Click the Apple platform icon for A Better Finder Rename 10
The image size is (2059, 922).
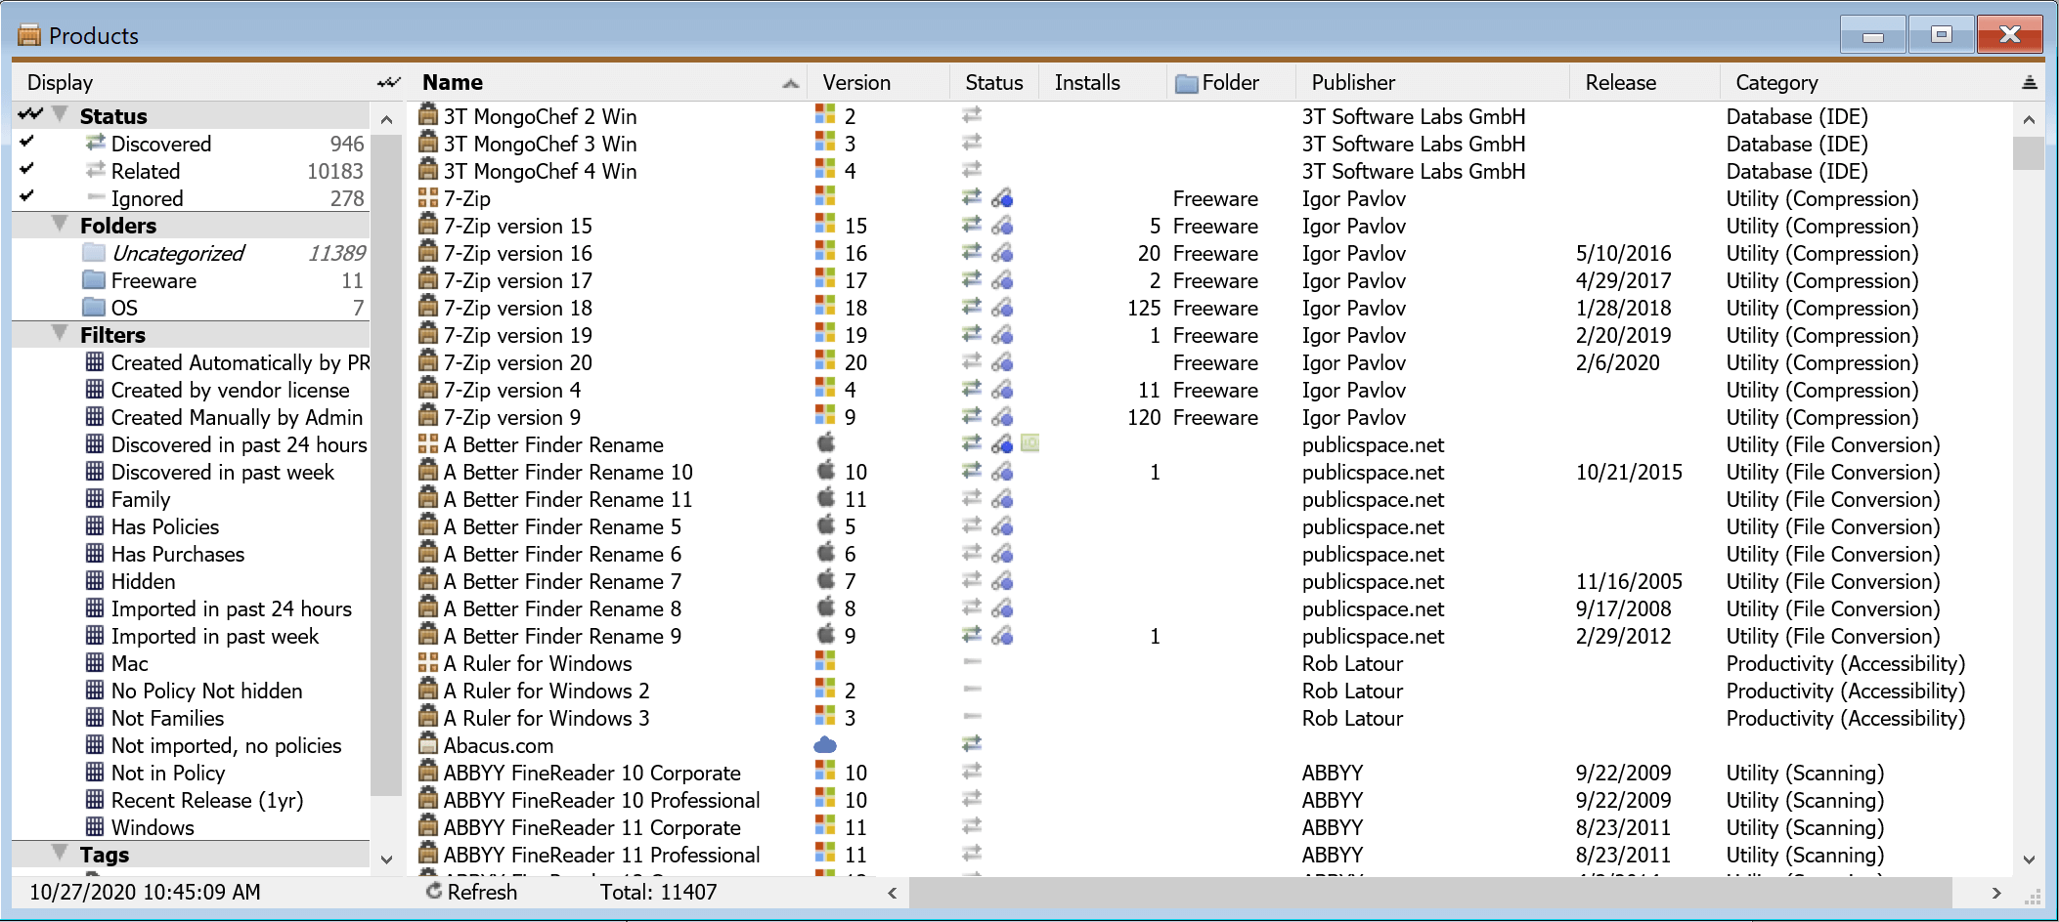pos(826,471)
